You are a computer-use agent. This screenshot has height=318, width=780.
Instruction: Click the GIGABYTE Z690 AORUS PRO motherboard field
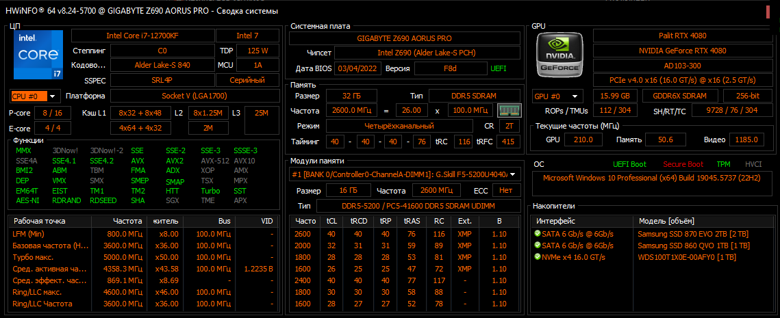(403, 38)
